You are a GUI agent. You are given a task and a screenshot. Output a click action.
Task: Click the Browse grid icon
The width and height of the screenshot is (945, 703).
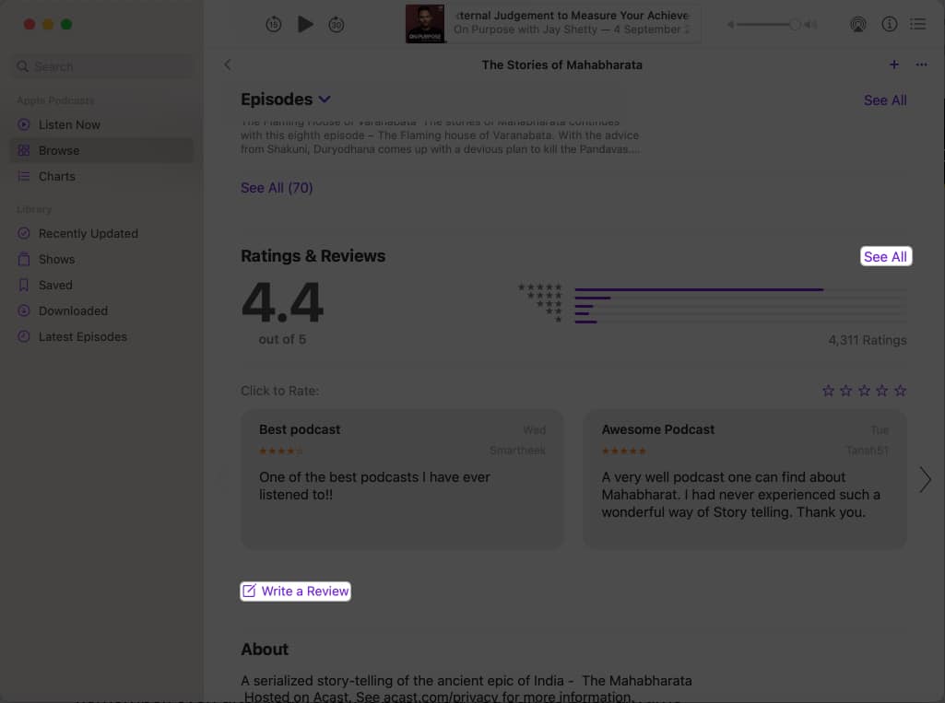point(23,150)
